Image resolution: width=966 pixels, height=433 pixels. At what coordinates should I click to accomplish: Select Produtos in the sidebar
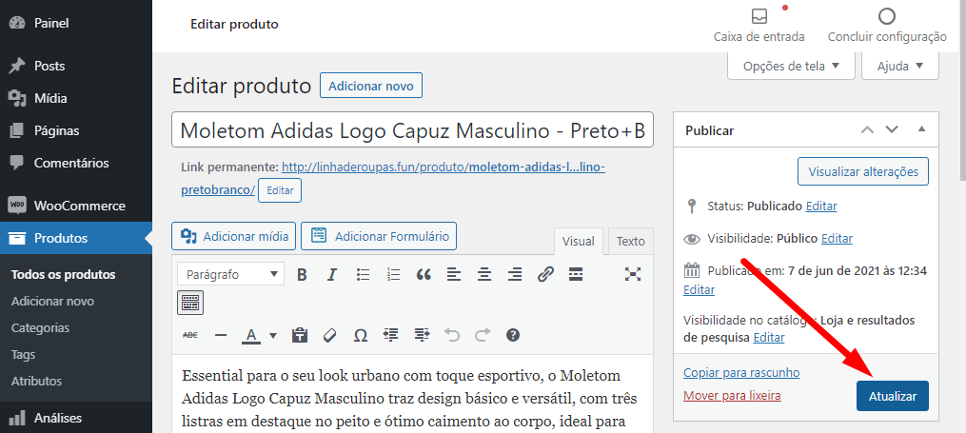(x=76, y=238)
